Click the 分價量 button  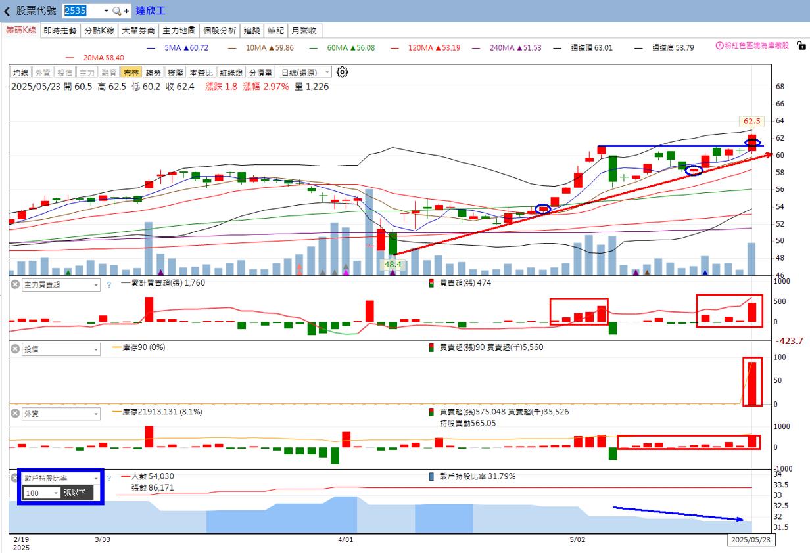260,73
